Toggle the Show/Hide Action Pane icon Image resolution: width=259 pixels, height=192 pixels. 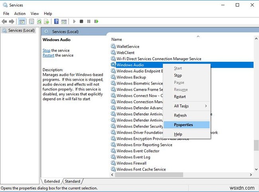64,22
